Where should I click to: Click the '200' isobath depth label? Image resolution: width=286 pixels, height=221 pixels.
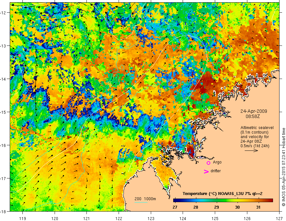pyautogui.click(x=138, y=199)
